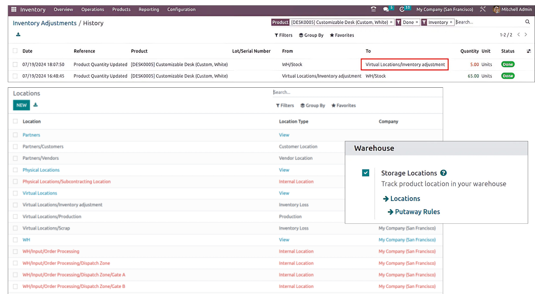Open the activities clock icon
The height and width of the screenshot is (294, 535).
coord(402,9)
